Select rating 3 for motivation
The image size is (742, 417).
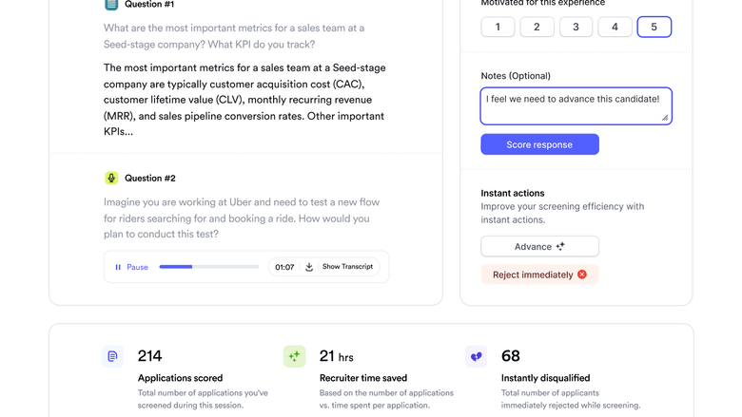tap(576, 27)
